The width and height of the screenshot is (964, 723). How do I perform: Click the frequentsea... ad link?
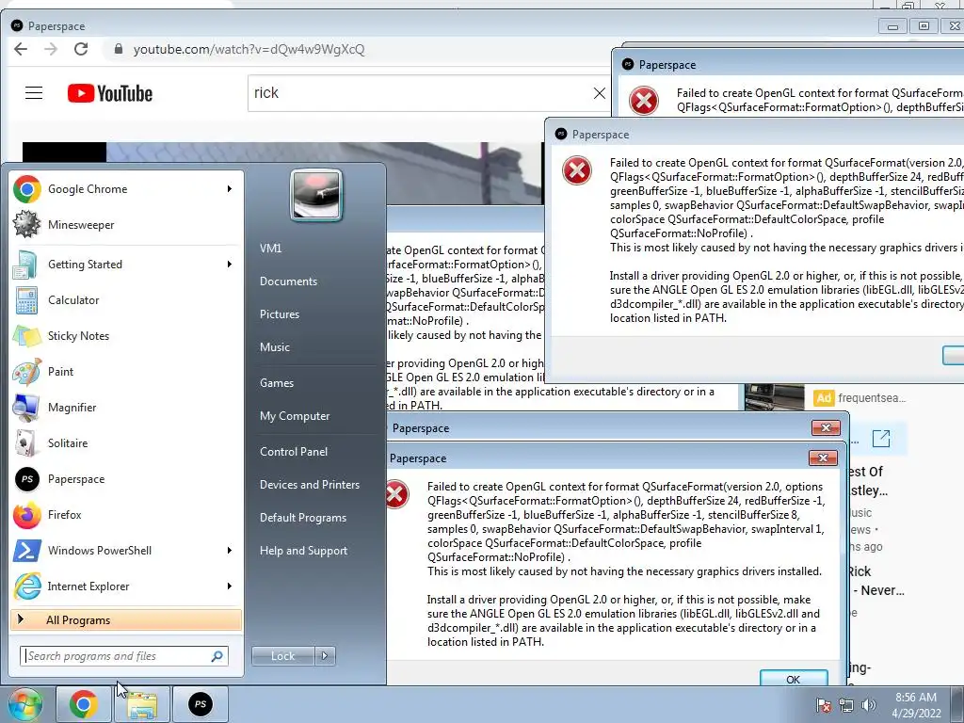(872, 398)
